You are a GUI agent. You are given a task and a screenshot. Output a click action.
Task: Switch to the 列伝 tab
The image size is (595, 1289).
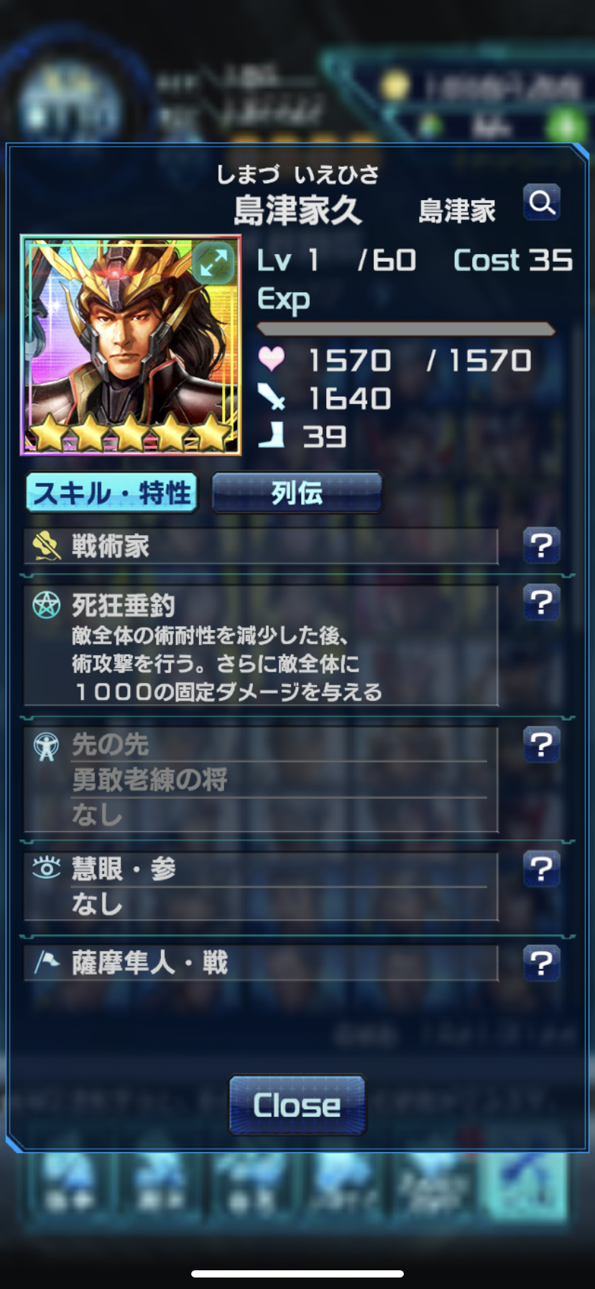297,493
